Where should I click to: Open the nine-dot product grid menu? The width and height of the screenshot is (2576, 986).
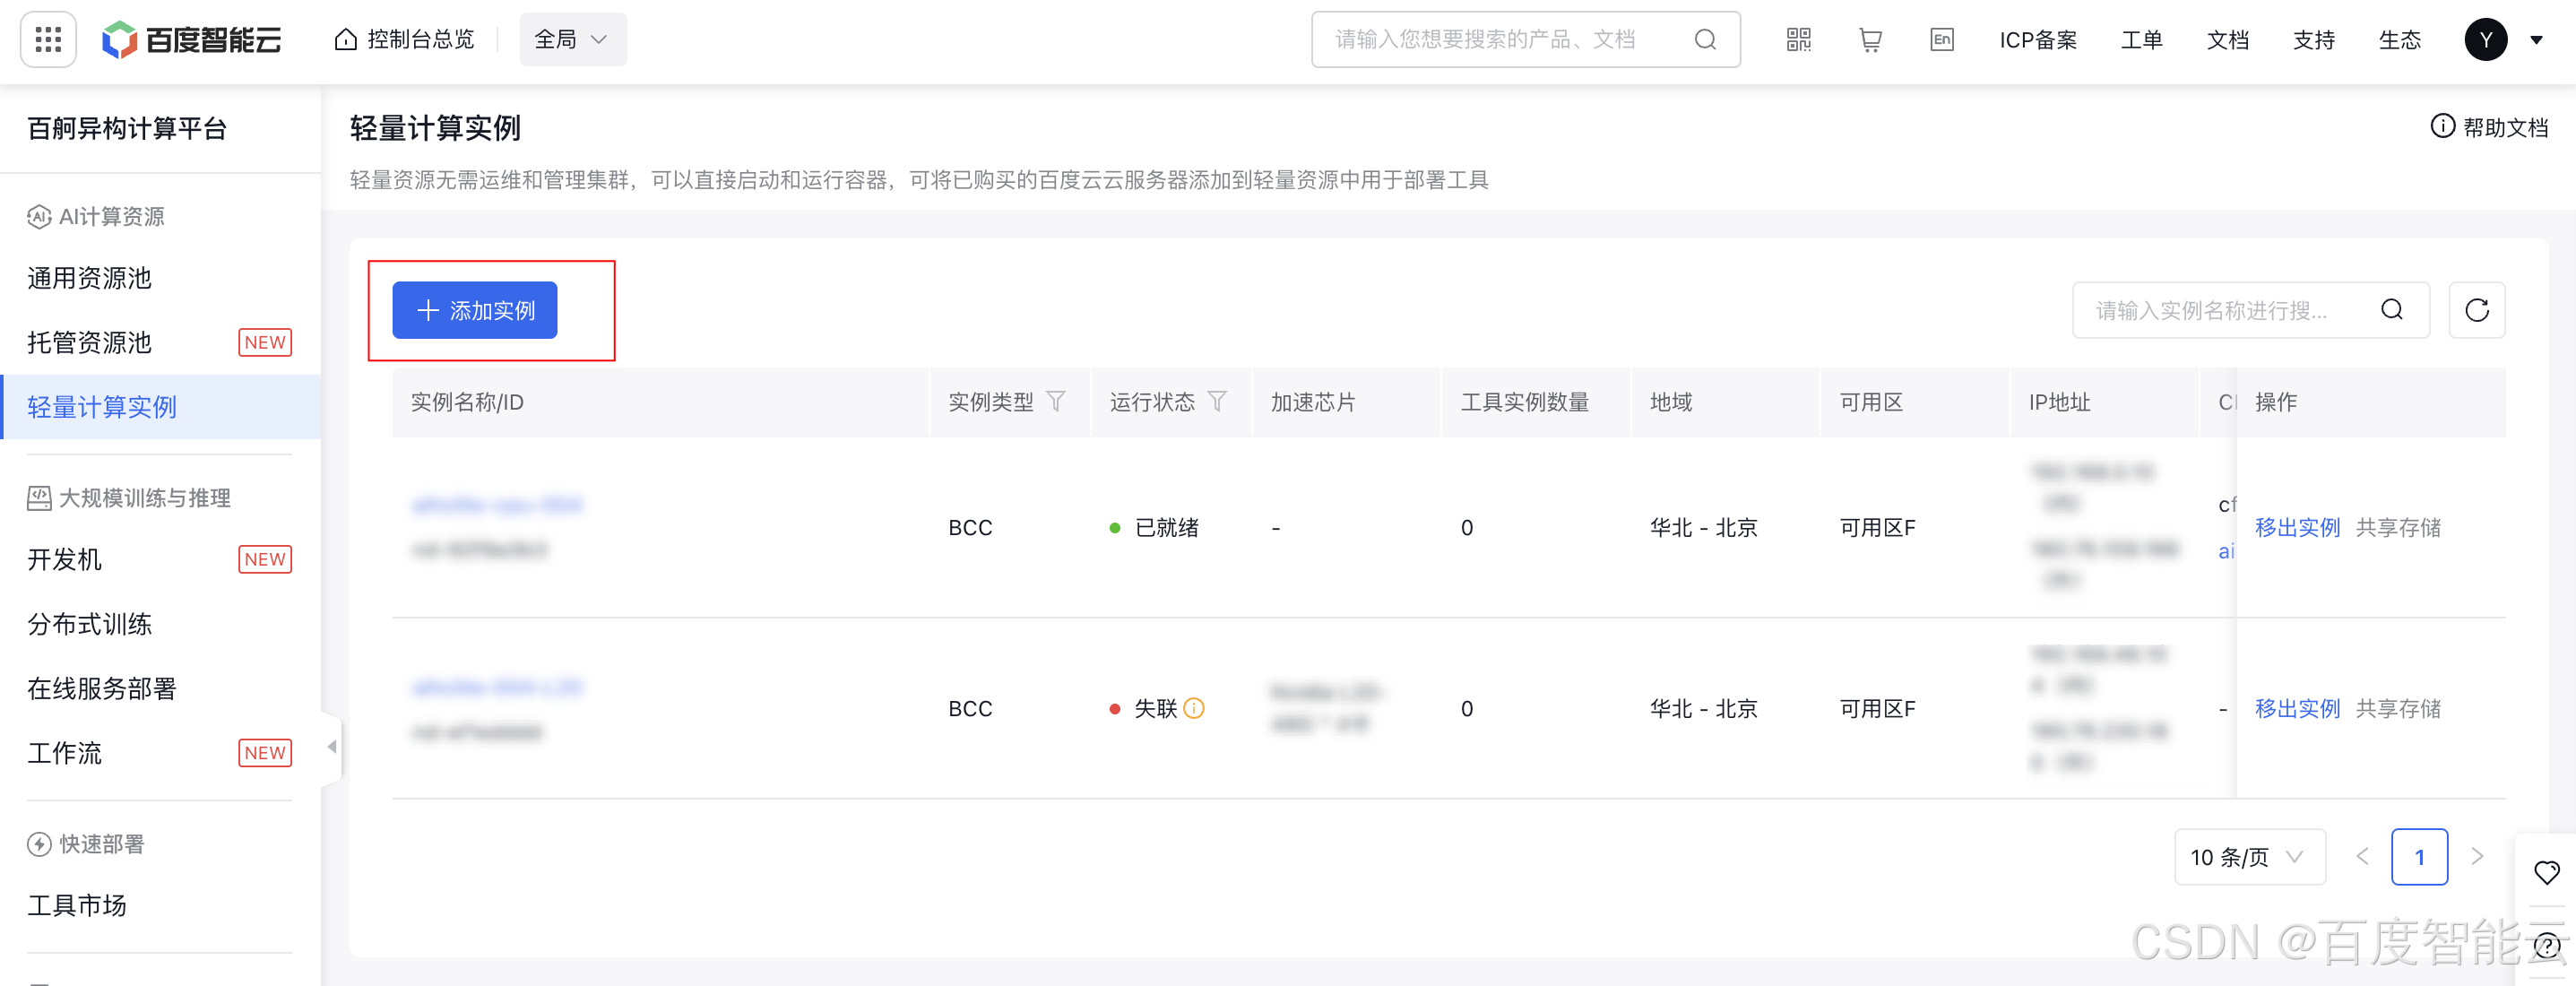tap(48, 40)
